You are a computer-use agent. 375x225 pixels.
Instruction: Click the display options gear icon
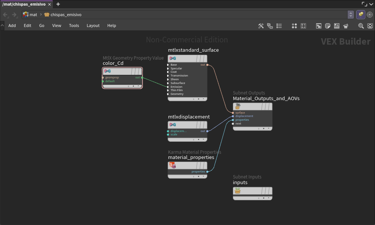370,26
